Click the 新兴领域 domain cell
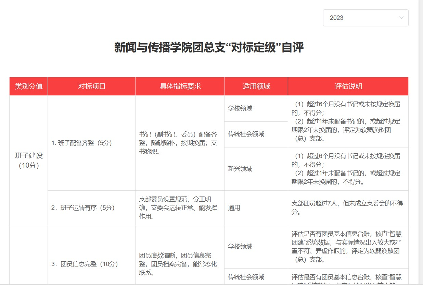 (240, 169)
